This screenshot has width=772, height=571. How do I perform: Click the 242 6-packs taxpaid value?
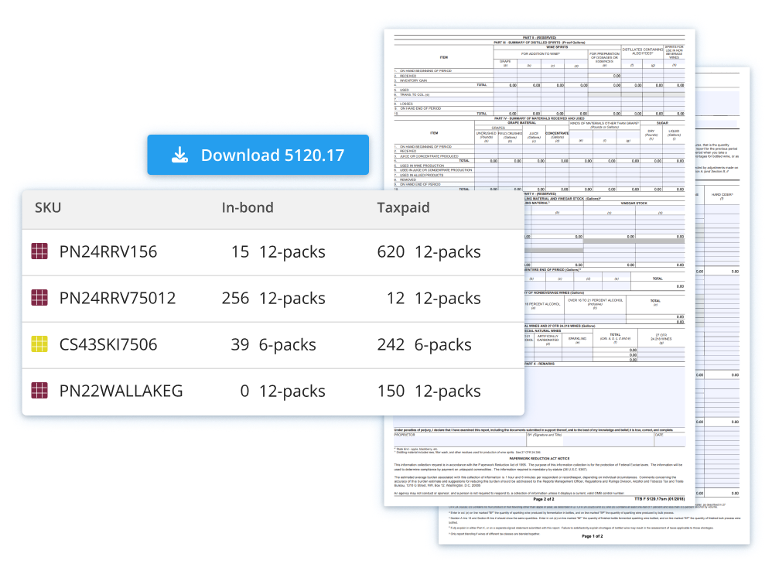tap(424, 345)
